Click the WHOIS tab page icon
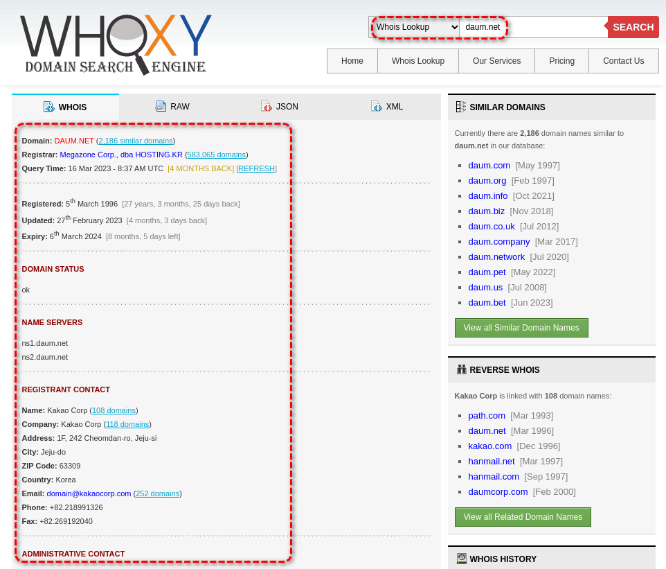The image size is (666, 569). (49, 107)
